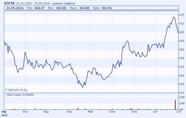Click the 460 price axis label
The height and width of the screenshot is (118, 186).
tap(182, 41)
